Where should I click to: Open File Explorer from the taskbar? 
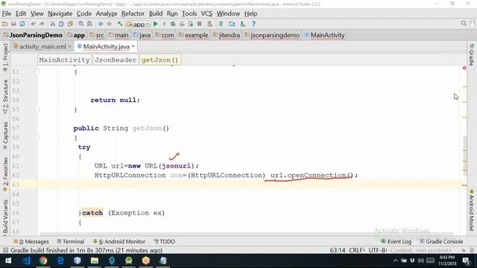tap(95, 261)
